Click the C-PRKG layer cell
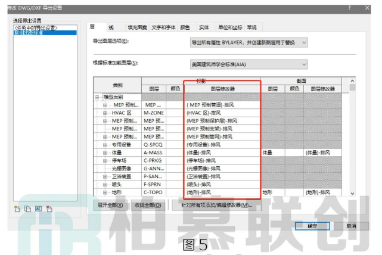 pyautogui.click(x=154, y=161)
